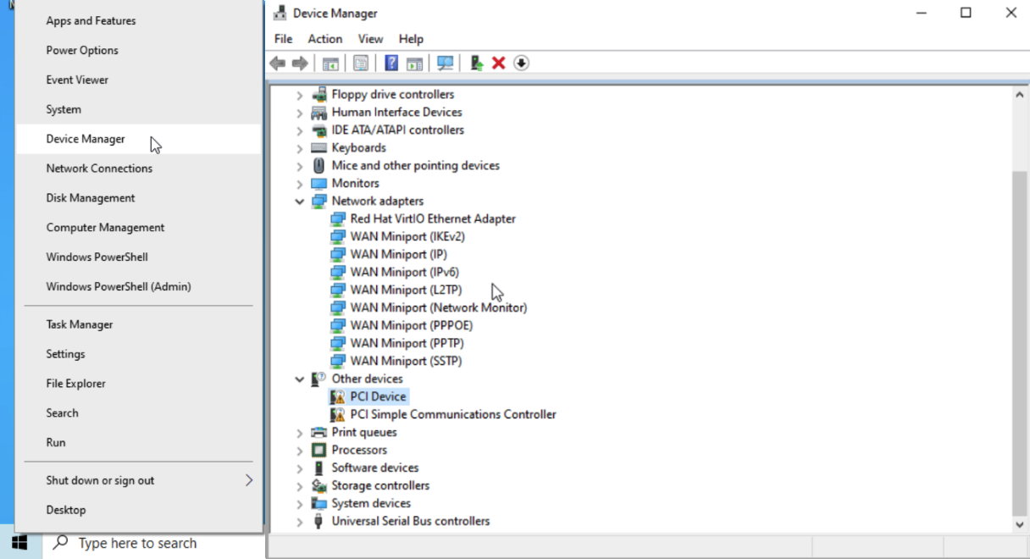Select Red Hat VirtIO Ethernet Adapter
This screenshot has width=1030, height=559.
coord(432,219)
